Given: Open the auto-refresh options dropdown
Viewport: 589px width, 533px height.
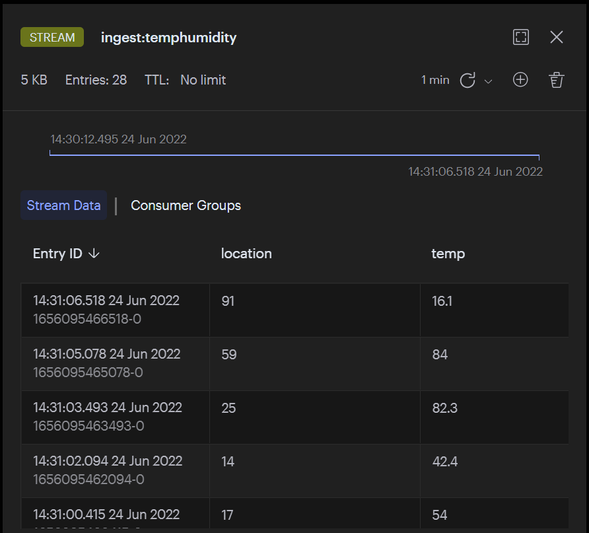Looking at the screenshot, I should (489, 81).
